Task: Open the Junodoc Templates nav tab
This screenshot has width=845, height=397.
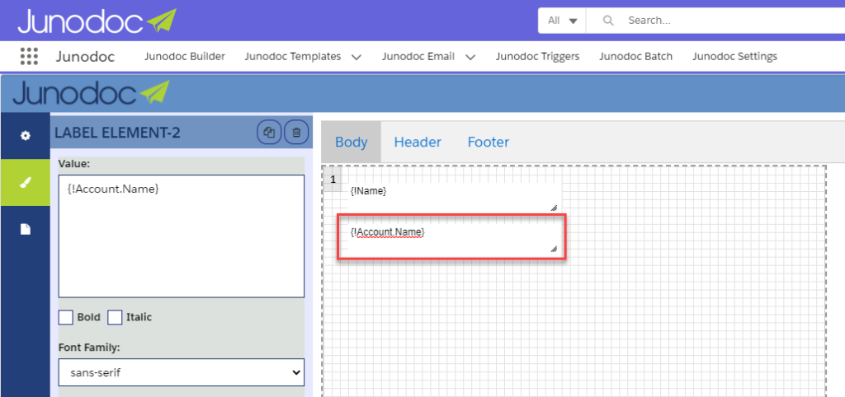Action: tap(293, 56)
